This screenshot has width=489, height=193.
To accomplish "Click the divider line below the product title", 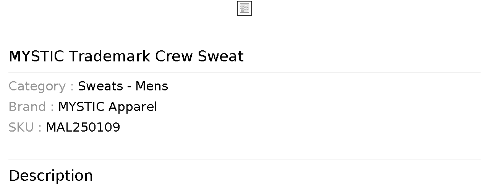I will pos(244,72).
